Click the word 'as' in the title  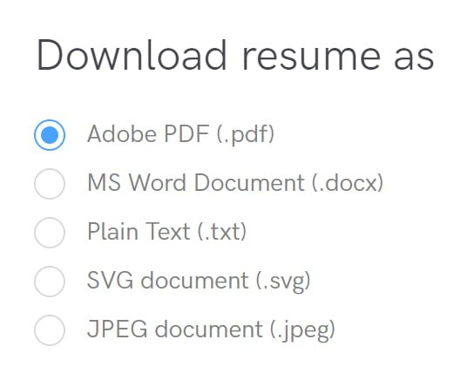point(414,59)
